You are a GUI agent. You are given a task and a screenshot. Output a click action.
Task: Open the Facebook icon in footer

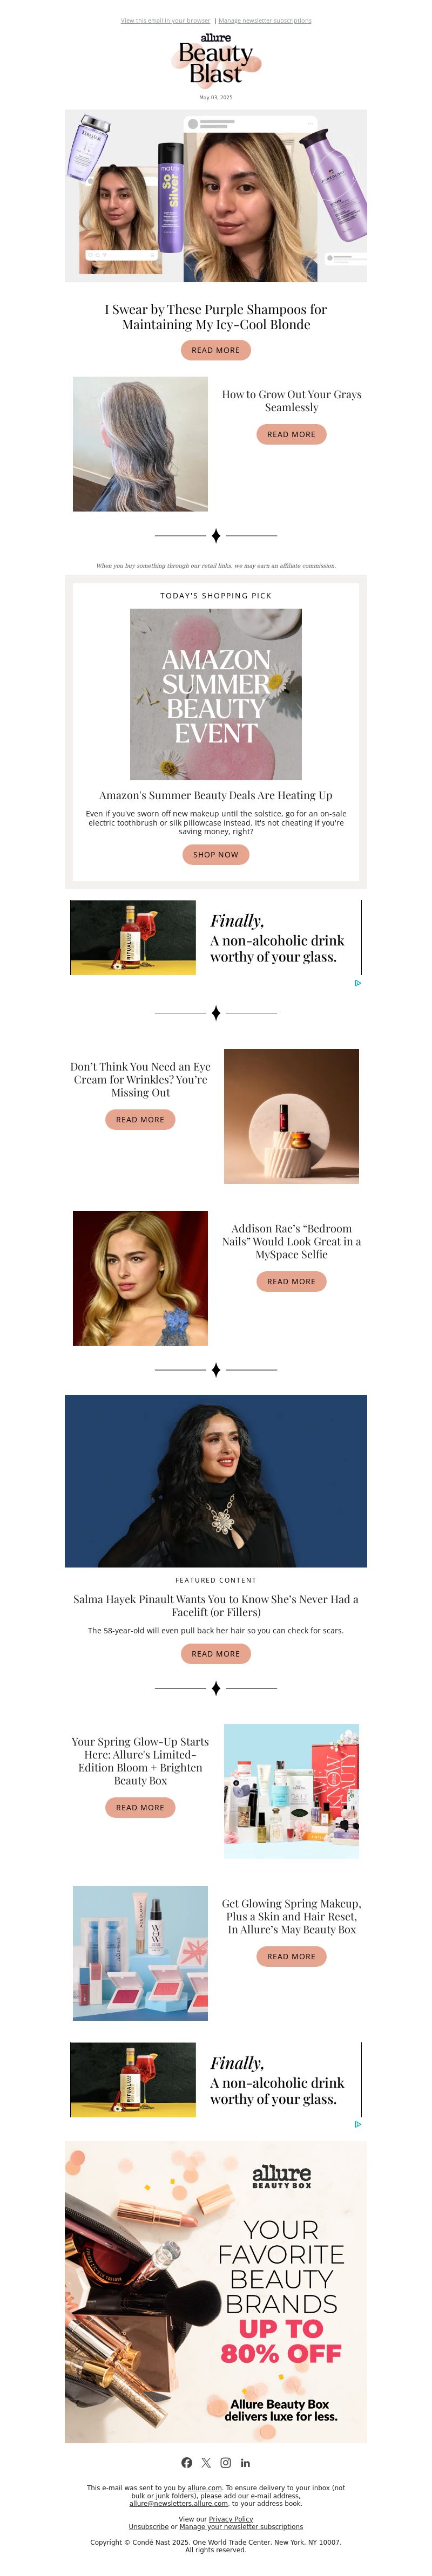[187, 2463]
